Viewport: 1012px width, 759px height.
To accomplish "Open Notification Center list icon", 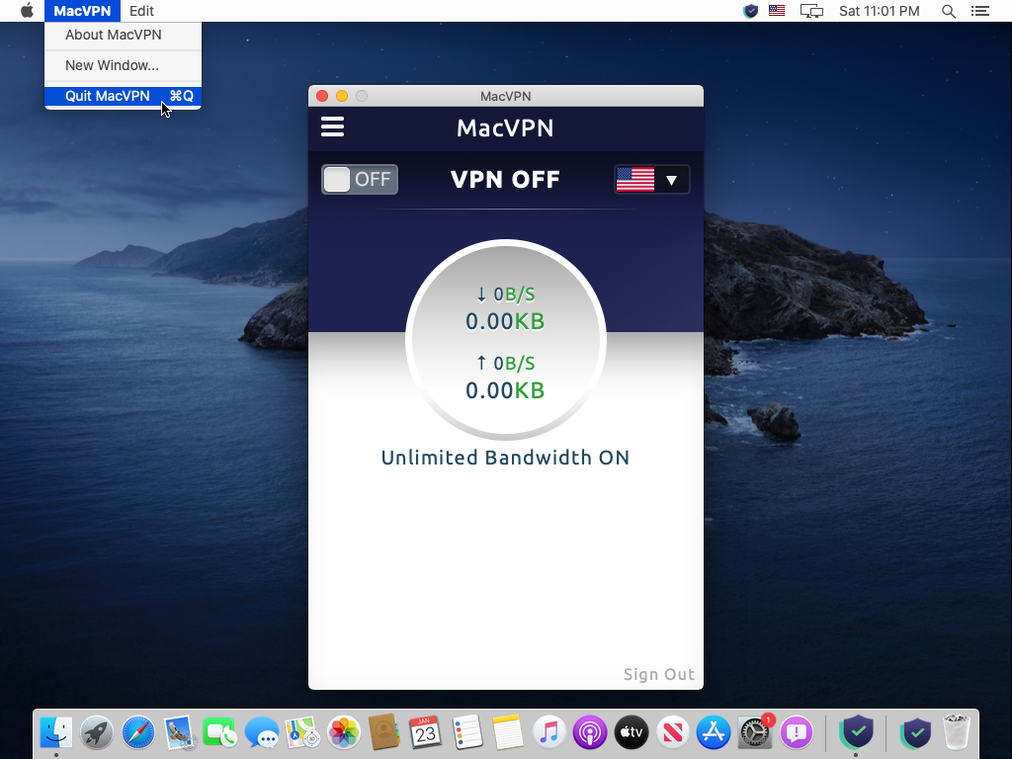I will coord(980,11).
